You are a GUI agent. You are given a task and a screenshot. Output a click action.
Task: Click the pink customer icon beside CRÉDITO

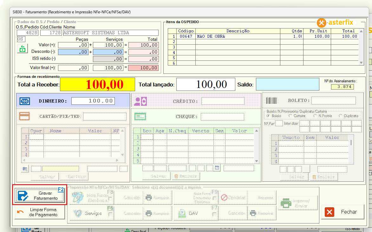(140, 101)
